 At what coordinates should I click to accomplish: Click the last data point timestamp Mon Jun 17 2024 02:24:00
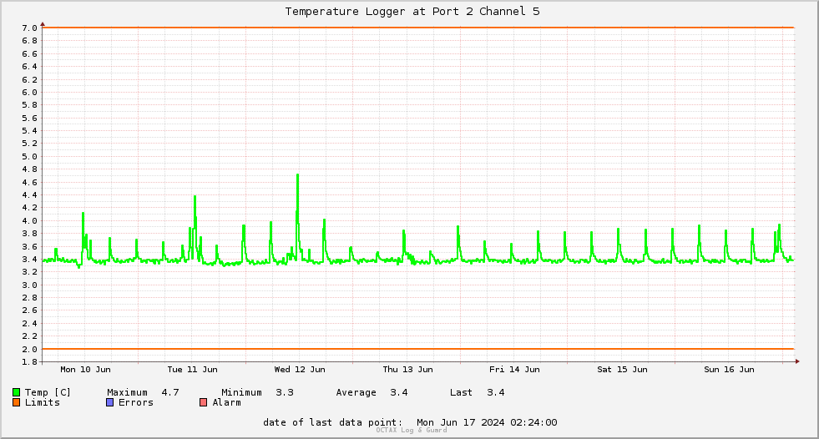487,422
